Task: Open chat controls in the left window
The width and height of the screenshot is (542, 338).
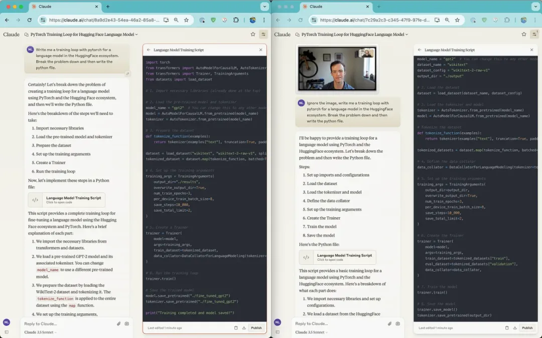Action: pos(263,34)
